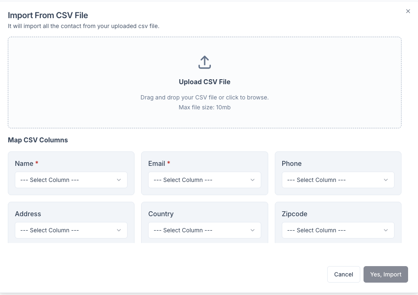Click the Import From CSV File title
The width and height of the screenshot is (418, 295).
point(48,15)
